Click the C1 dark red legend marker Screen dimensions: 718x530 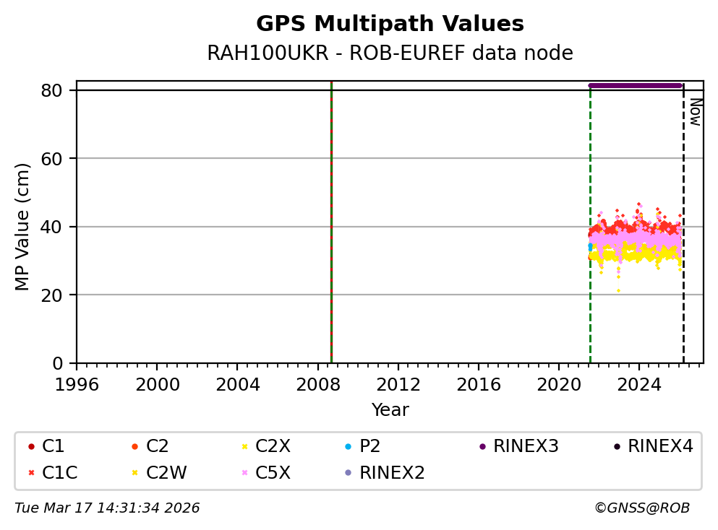coord(30,447)
